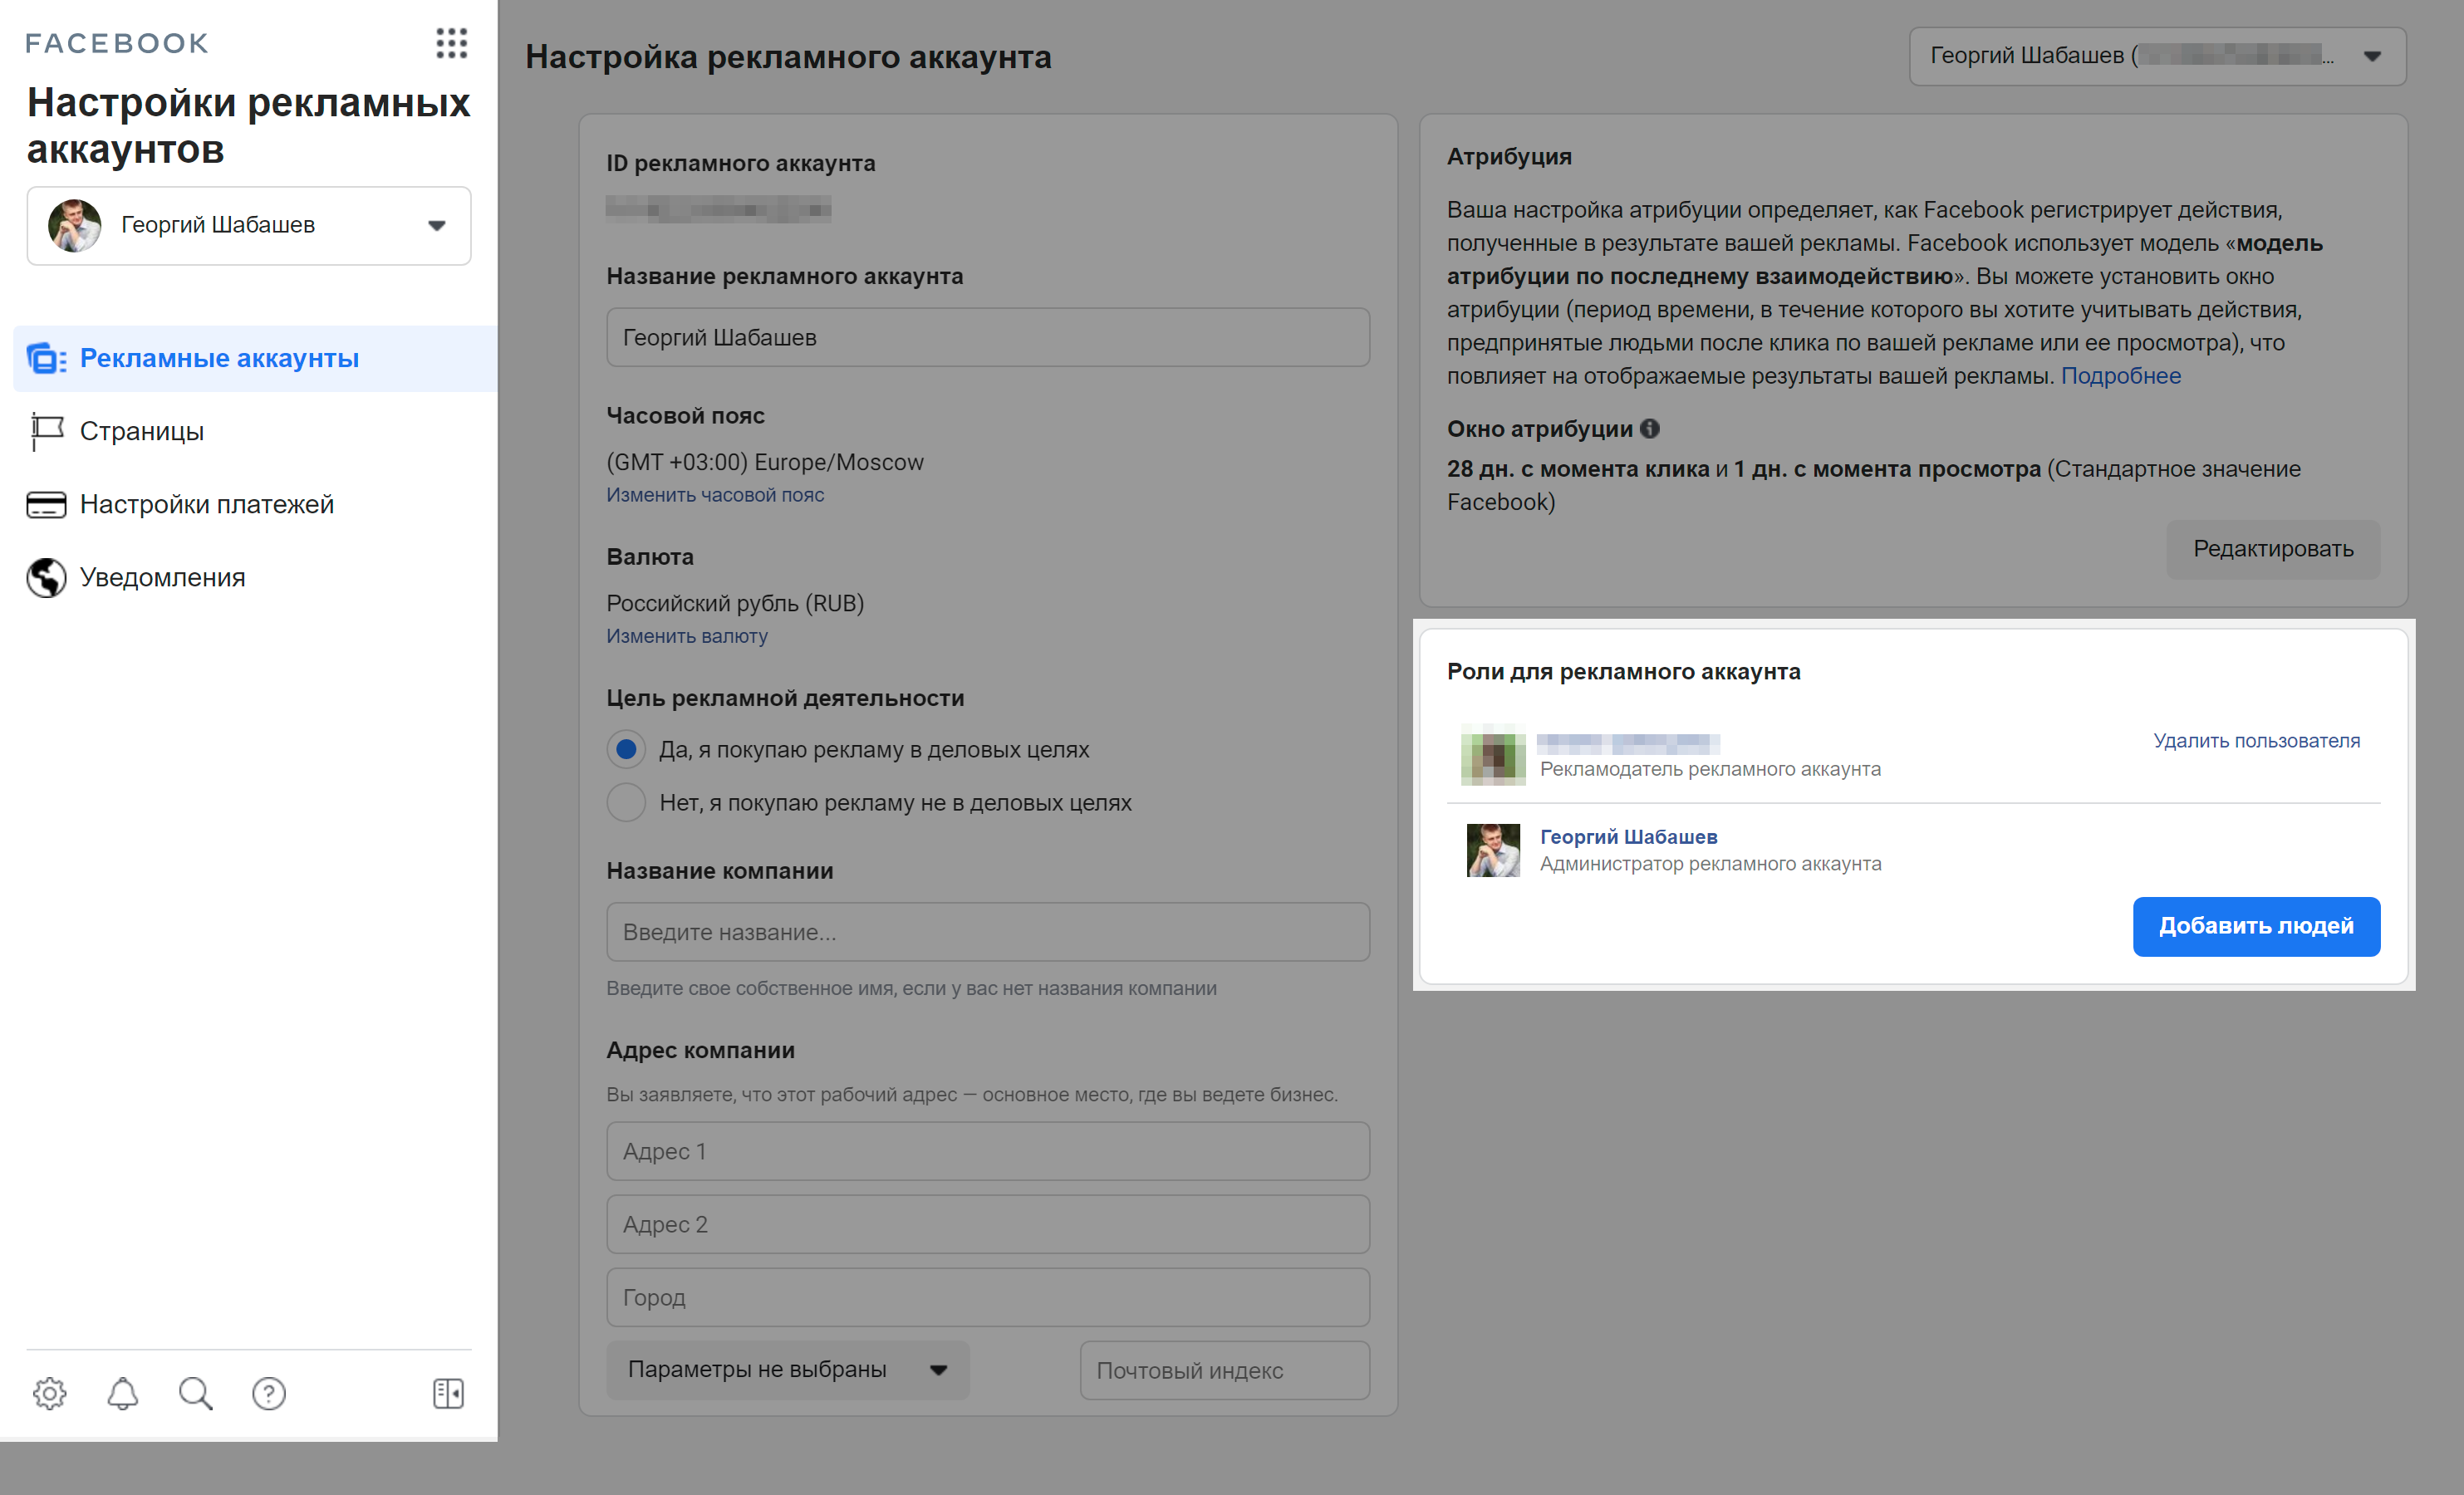Click the Окно атрибуции info icon
Screen dimensions: 2464x1495
pyautogui.click(x=1650, y=428)
